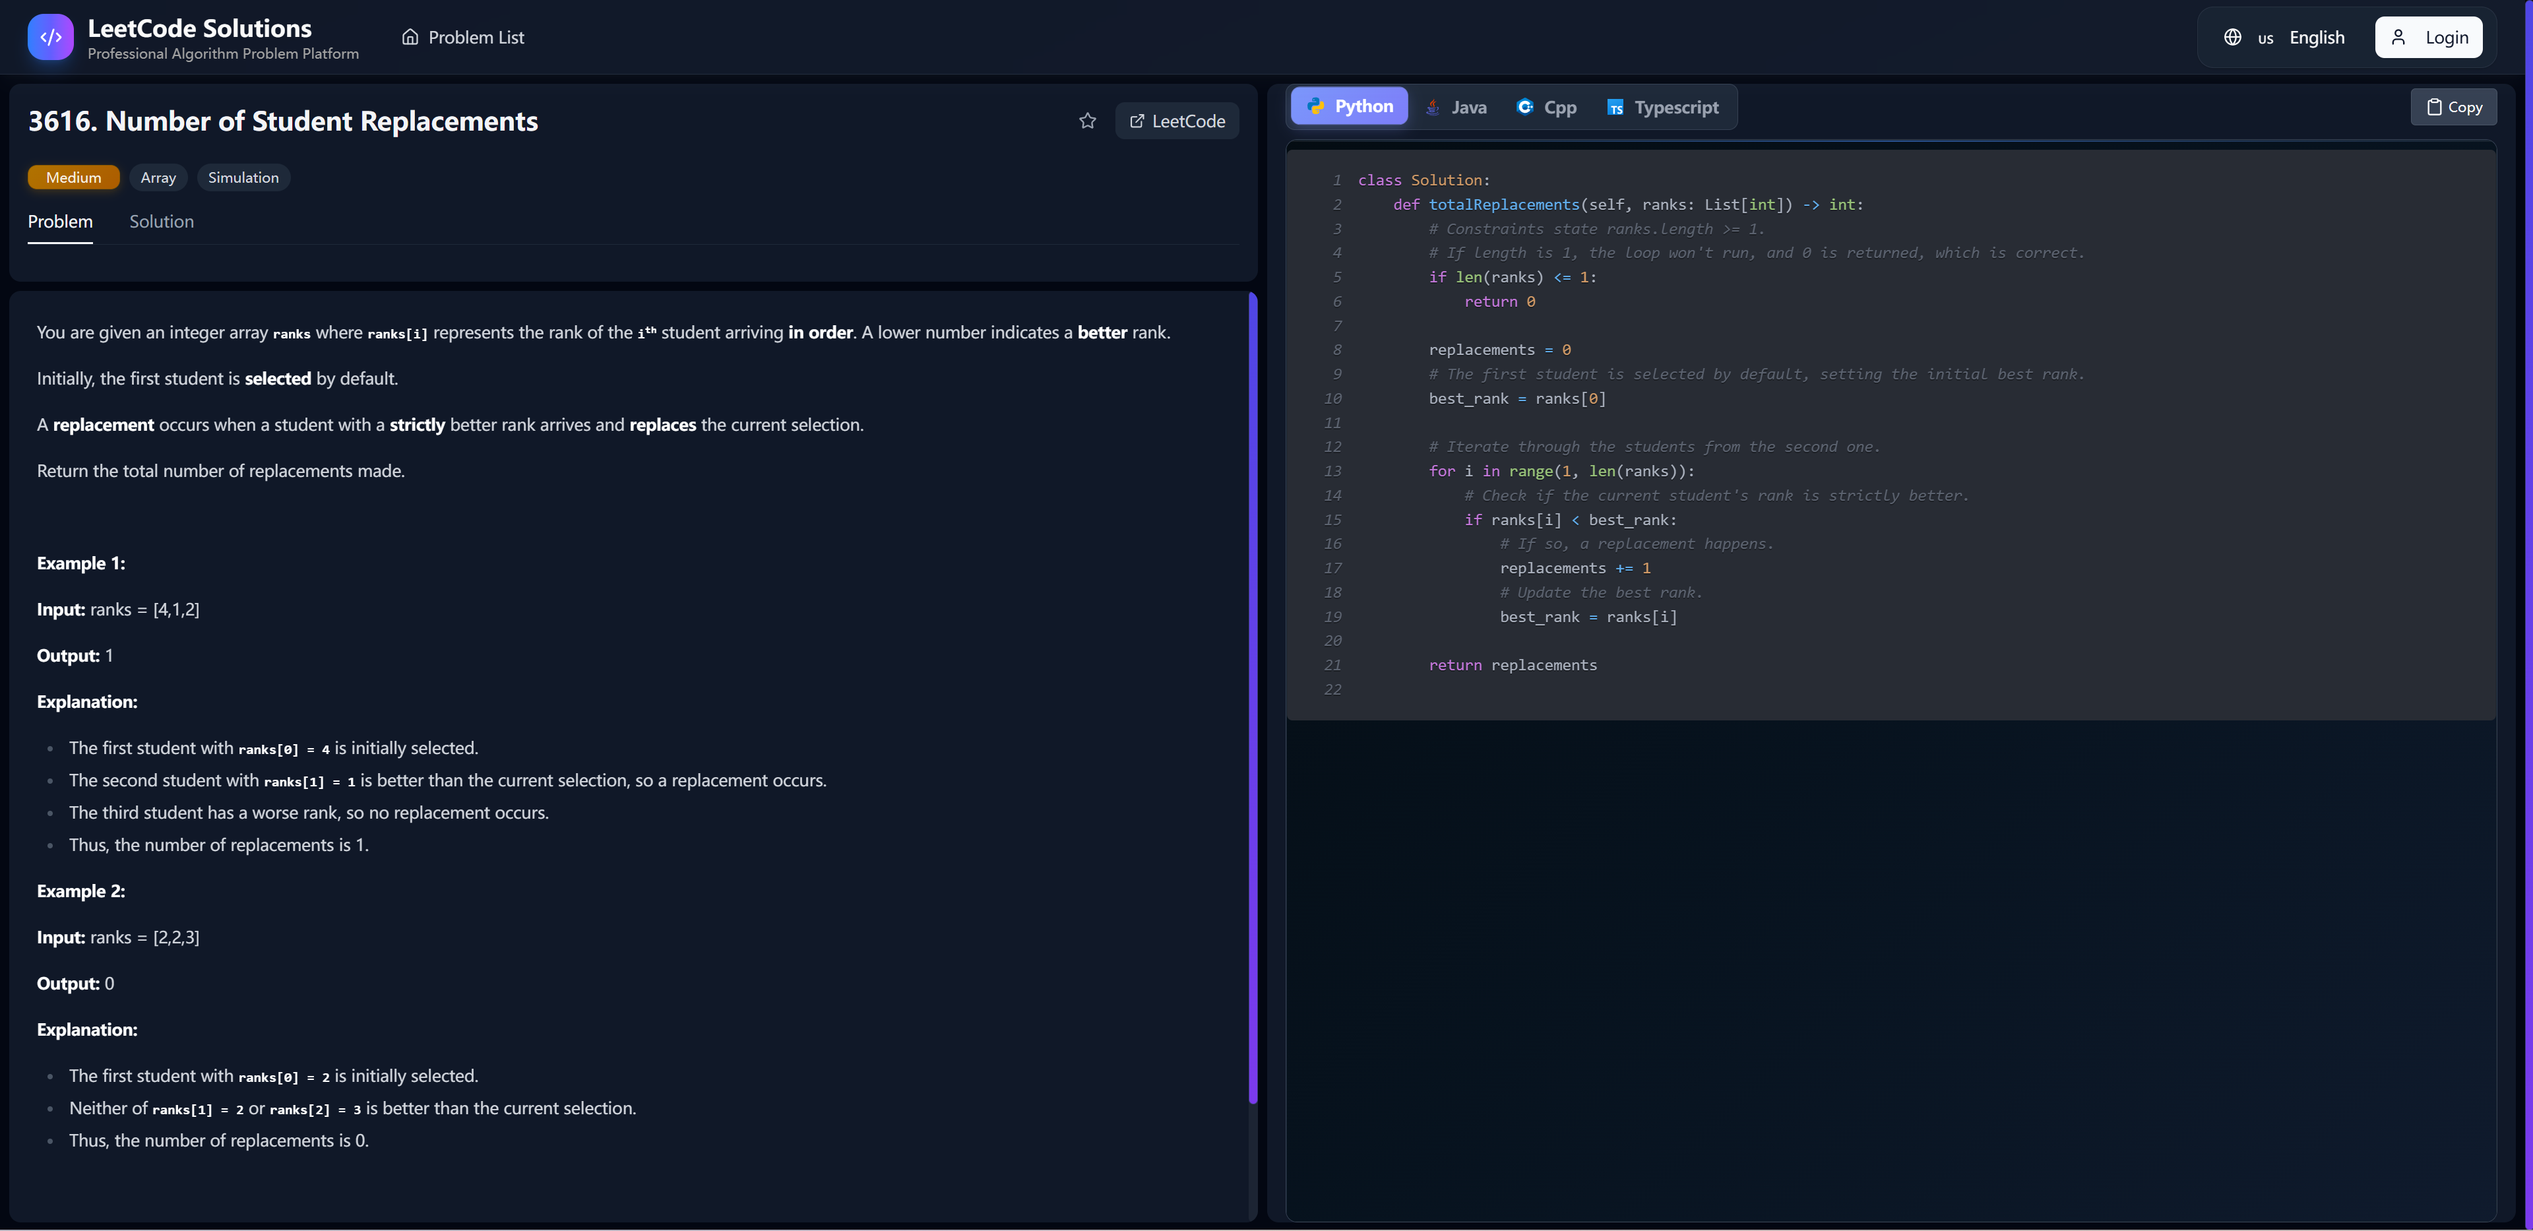Viewport: 2533px width, 1231px height.
Task: Click the title '3616. Number of Student Replacements'
Action: click(283, 121)
